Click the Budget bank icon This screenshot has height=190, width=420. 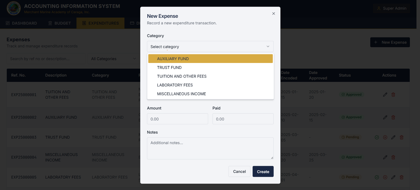pyautogui.click(x=50, y=23)
